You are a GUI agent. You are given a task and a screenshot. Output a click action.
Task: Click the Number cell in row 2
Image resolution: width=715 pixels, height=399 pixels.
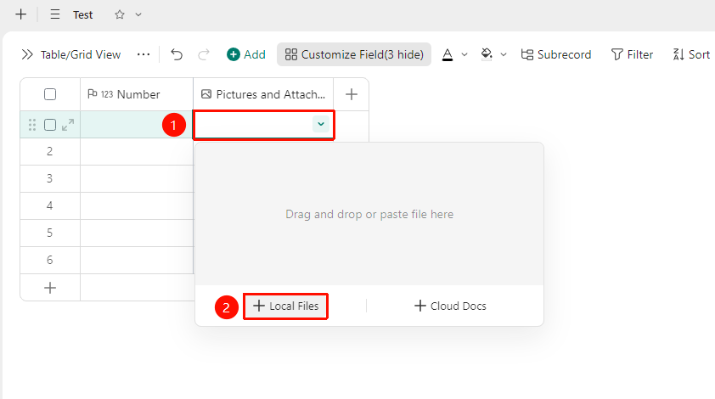[137, 151]
